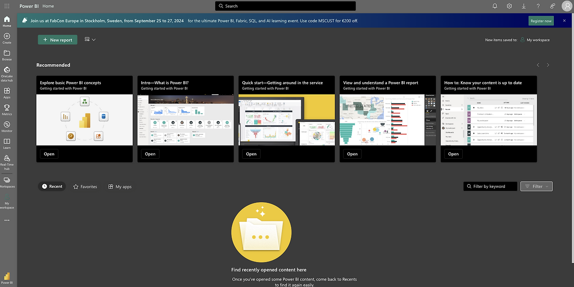Click the Power BI logo at sidebar bottom
The width and height of the screenshot is (574, 287).
click(x=7, y=278)
